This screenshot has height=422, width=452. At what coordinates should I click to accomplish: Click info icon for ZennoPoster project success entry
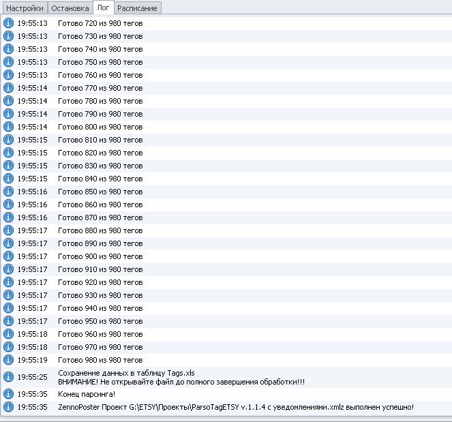(8, 407)
